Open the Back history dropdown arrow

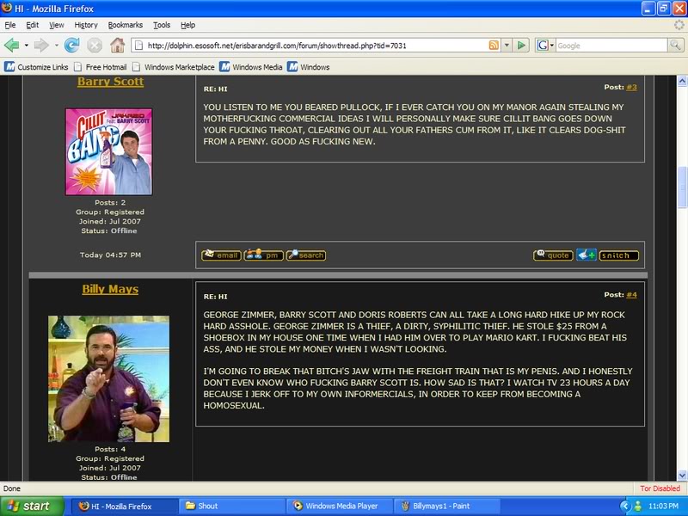coord(27,46)
